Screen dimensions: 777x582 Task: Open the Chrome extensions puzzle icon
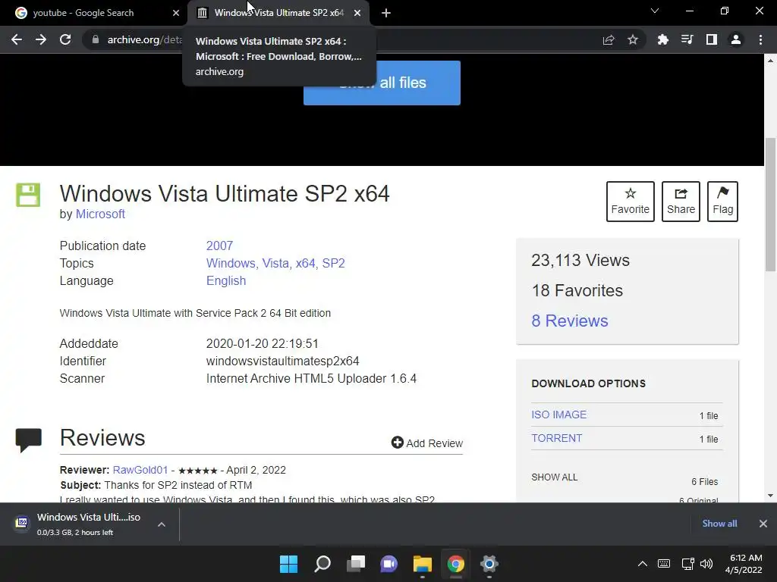tap(662, 39)
